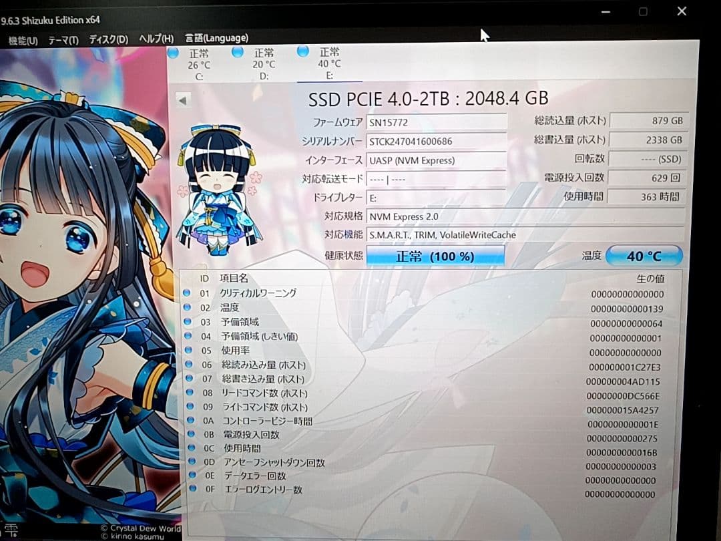Close the CrystalDiskInfo window
This screenshot has width=721, height=541.
coord(682,11)
